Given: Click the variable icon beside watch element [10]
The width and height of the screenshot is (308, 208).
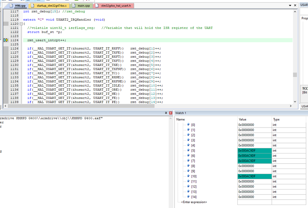Looking at the screenshot, I should pyautogui.click(x=188, y=176).
